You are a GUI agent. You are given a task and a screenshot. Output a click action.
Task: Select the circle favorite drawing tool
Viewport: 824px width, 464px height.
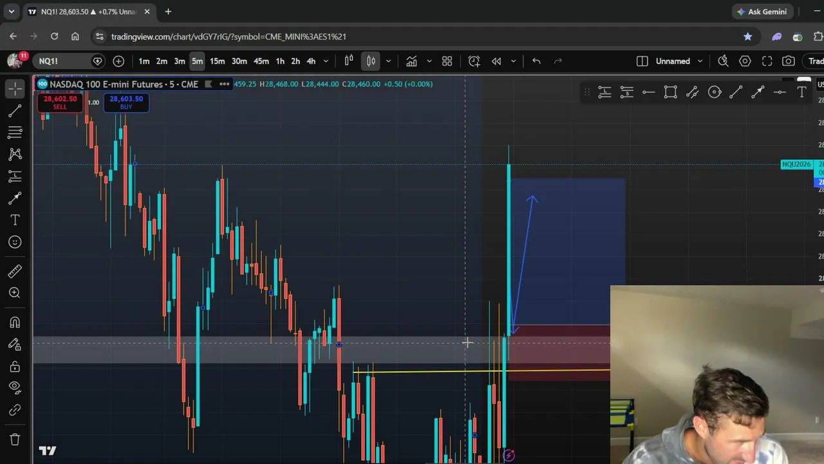(715, 93)
